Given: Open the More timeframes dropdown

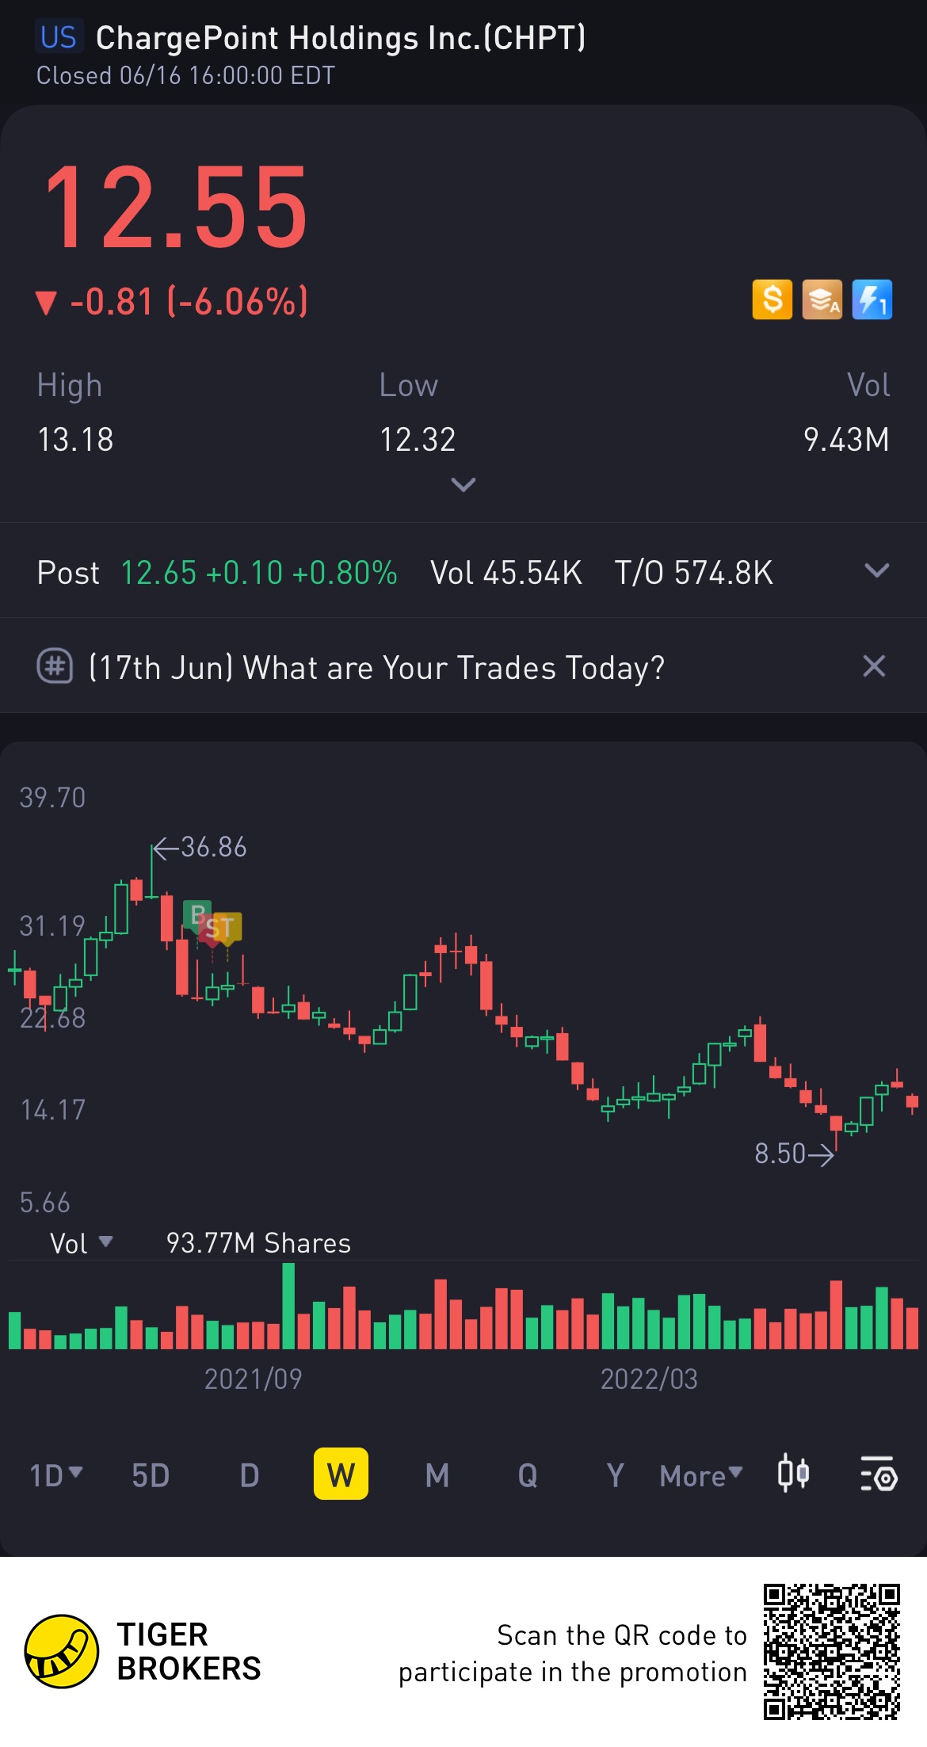Looking at the screenshot, I should pos(701,1475).
